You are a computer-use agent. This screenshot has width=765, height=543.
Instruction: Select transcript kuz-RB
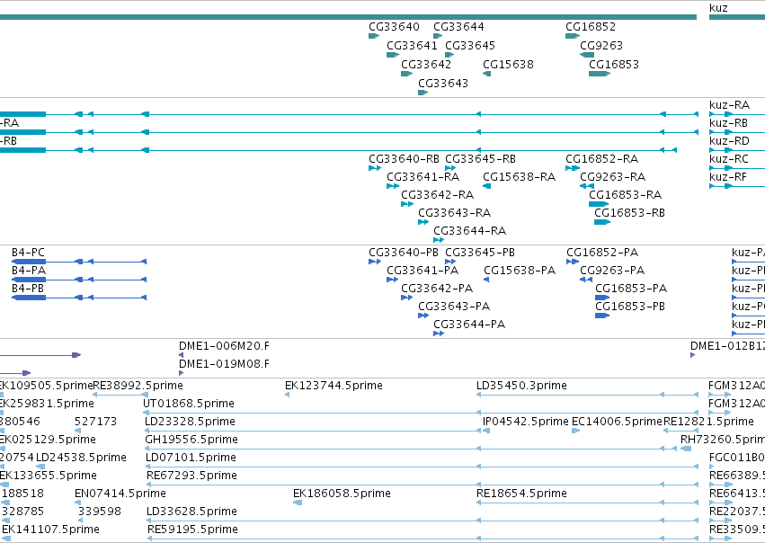728,123
